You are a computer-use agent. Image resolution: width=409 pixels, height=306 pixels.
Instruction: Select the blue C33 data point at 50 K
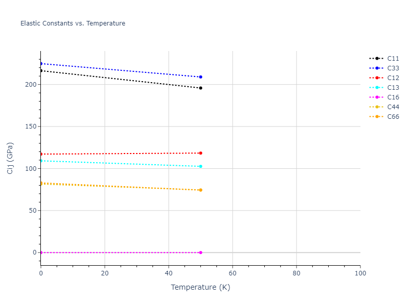[x=200, y=77]
